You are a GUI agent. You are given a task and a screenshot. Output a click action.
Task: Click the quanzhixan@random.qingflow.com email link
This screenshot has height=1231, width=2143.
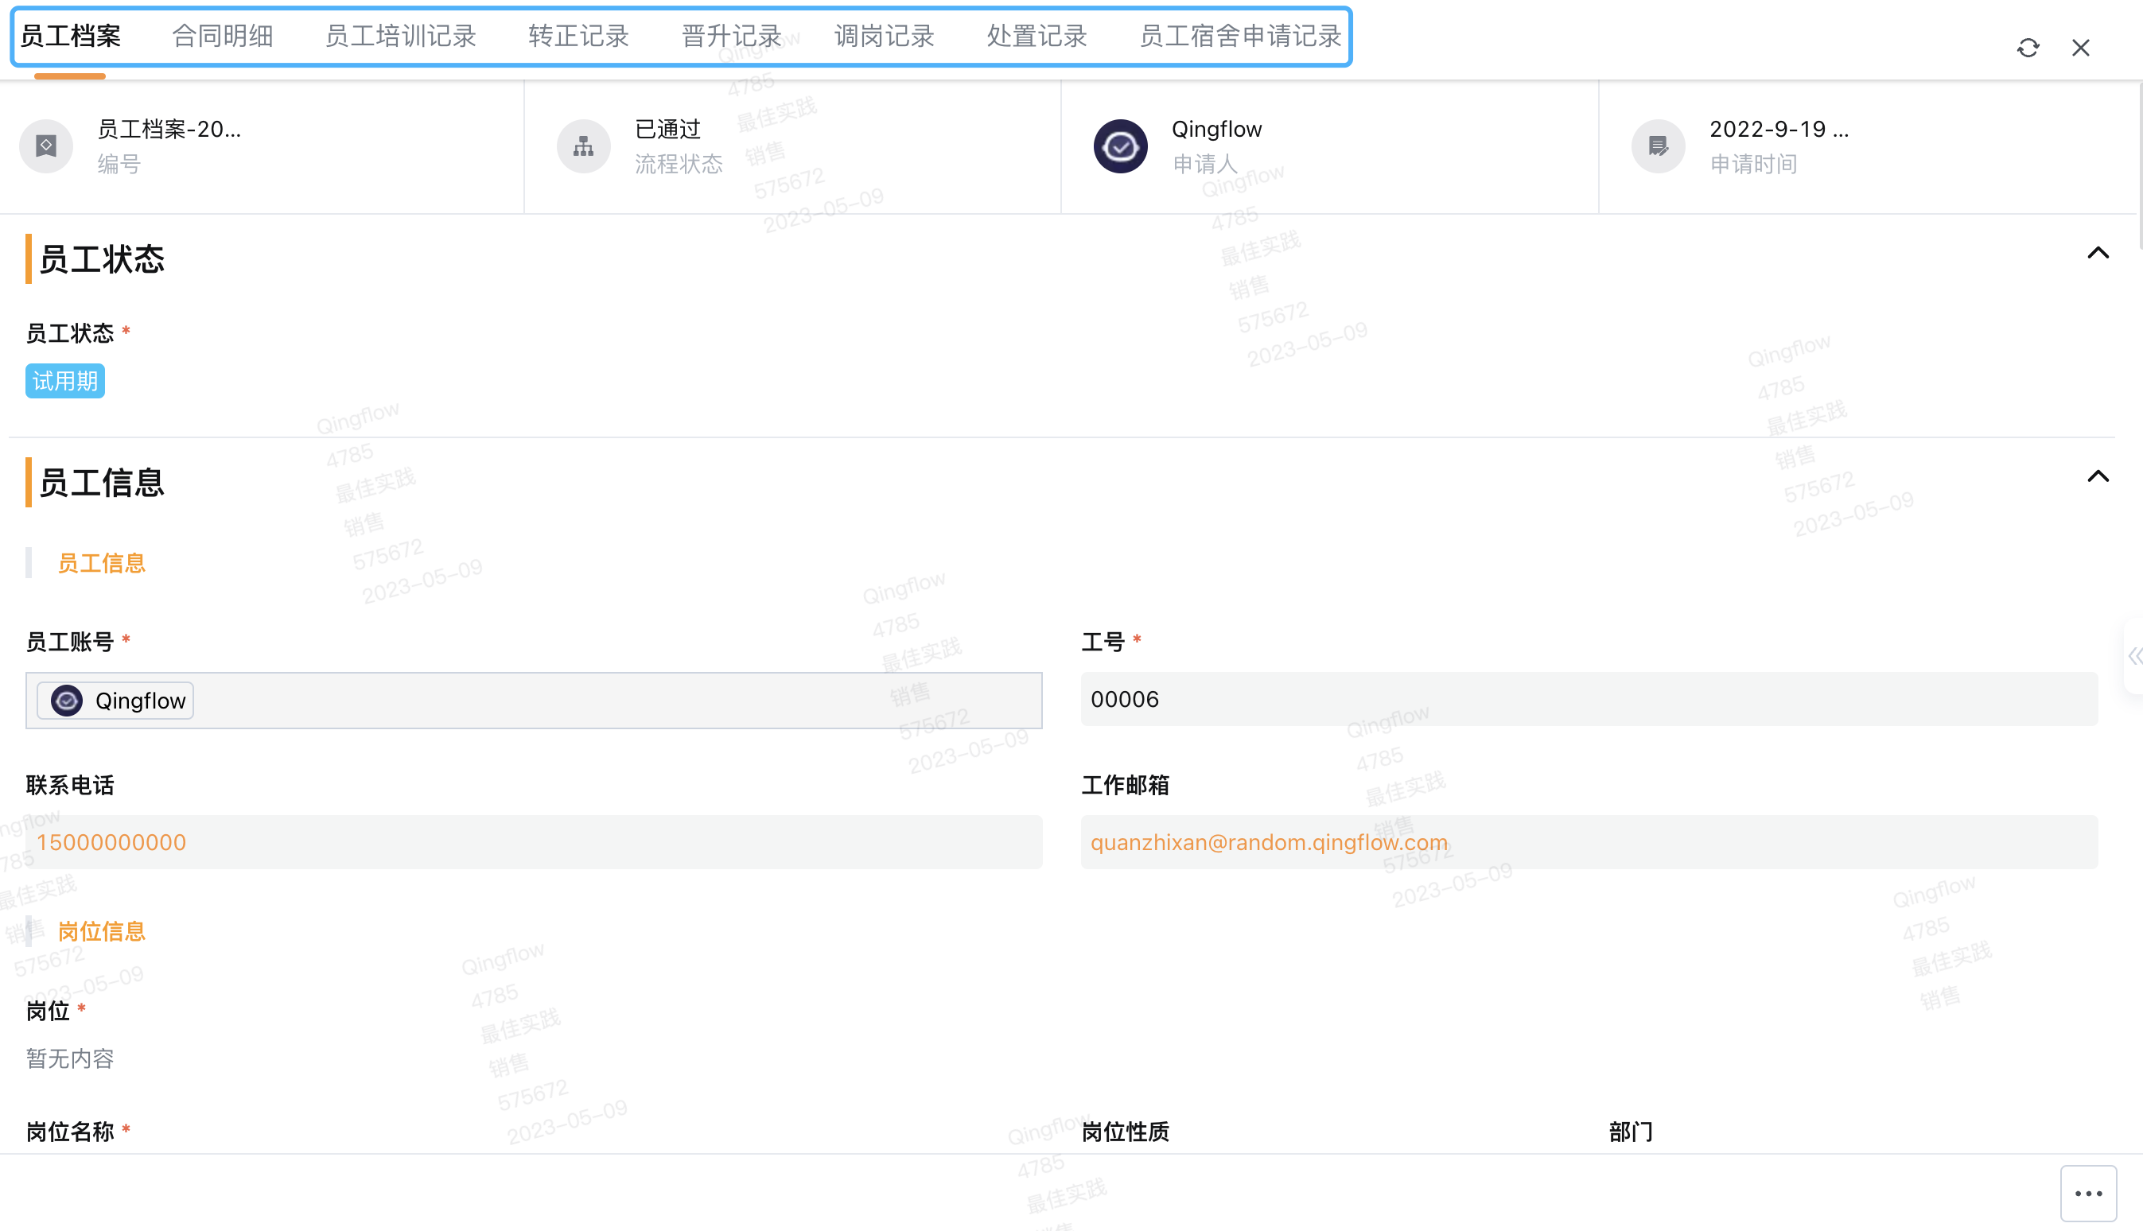coord(1269,842)
